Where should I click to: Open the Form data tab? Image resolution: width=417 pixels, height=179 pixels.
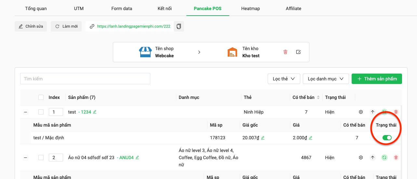click(122, 8)
